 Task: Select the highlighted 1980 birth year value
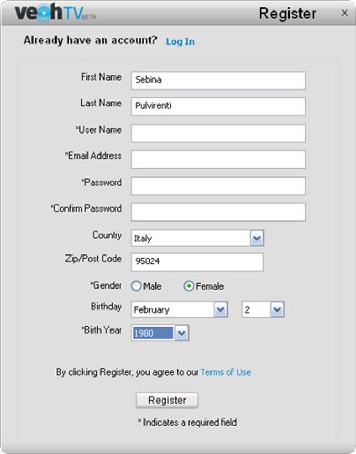152,331
